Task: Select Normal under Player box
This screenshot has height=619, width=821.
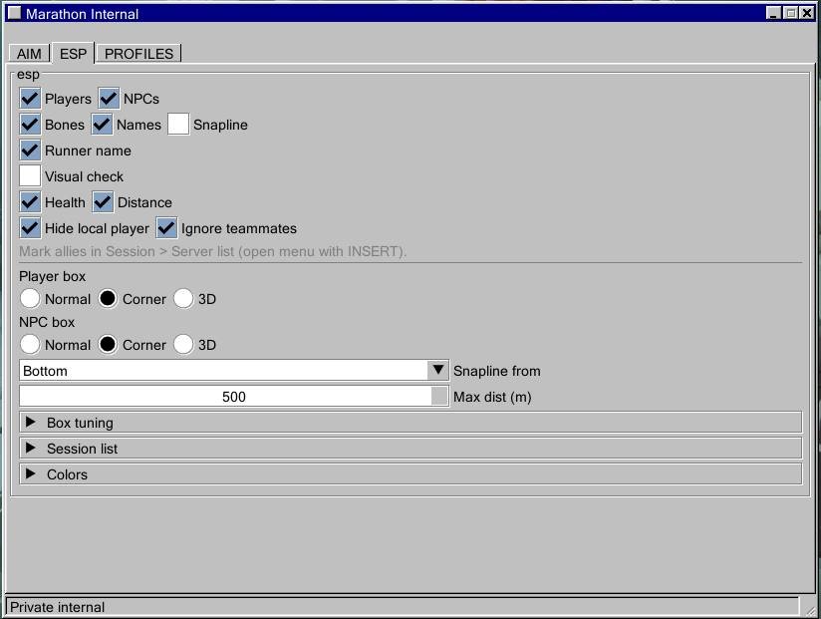Action: tap(30, 298)
